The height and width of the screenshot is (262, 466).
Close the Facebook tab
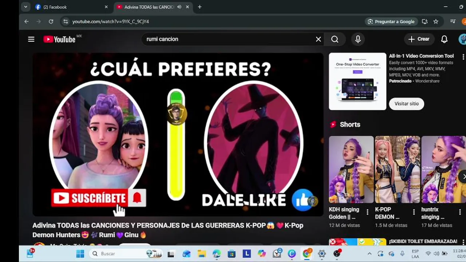click(106, 7)
